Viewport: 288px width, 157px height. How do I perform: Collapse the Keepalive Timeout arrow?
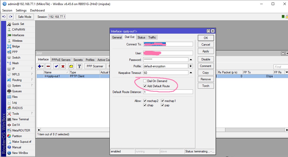coord(191,73)
